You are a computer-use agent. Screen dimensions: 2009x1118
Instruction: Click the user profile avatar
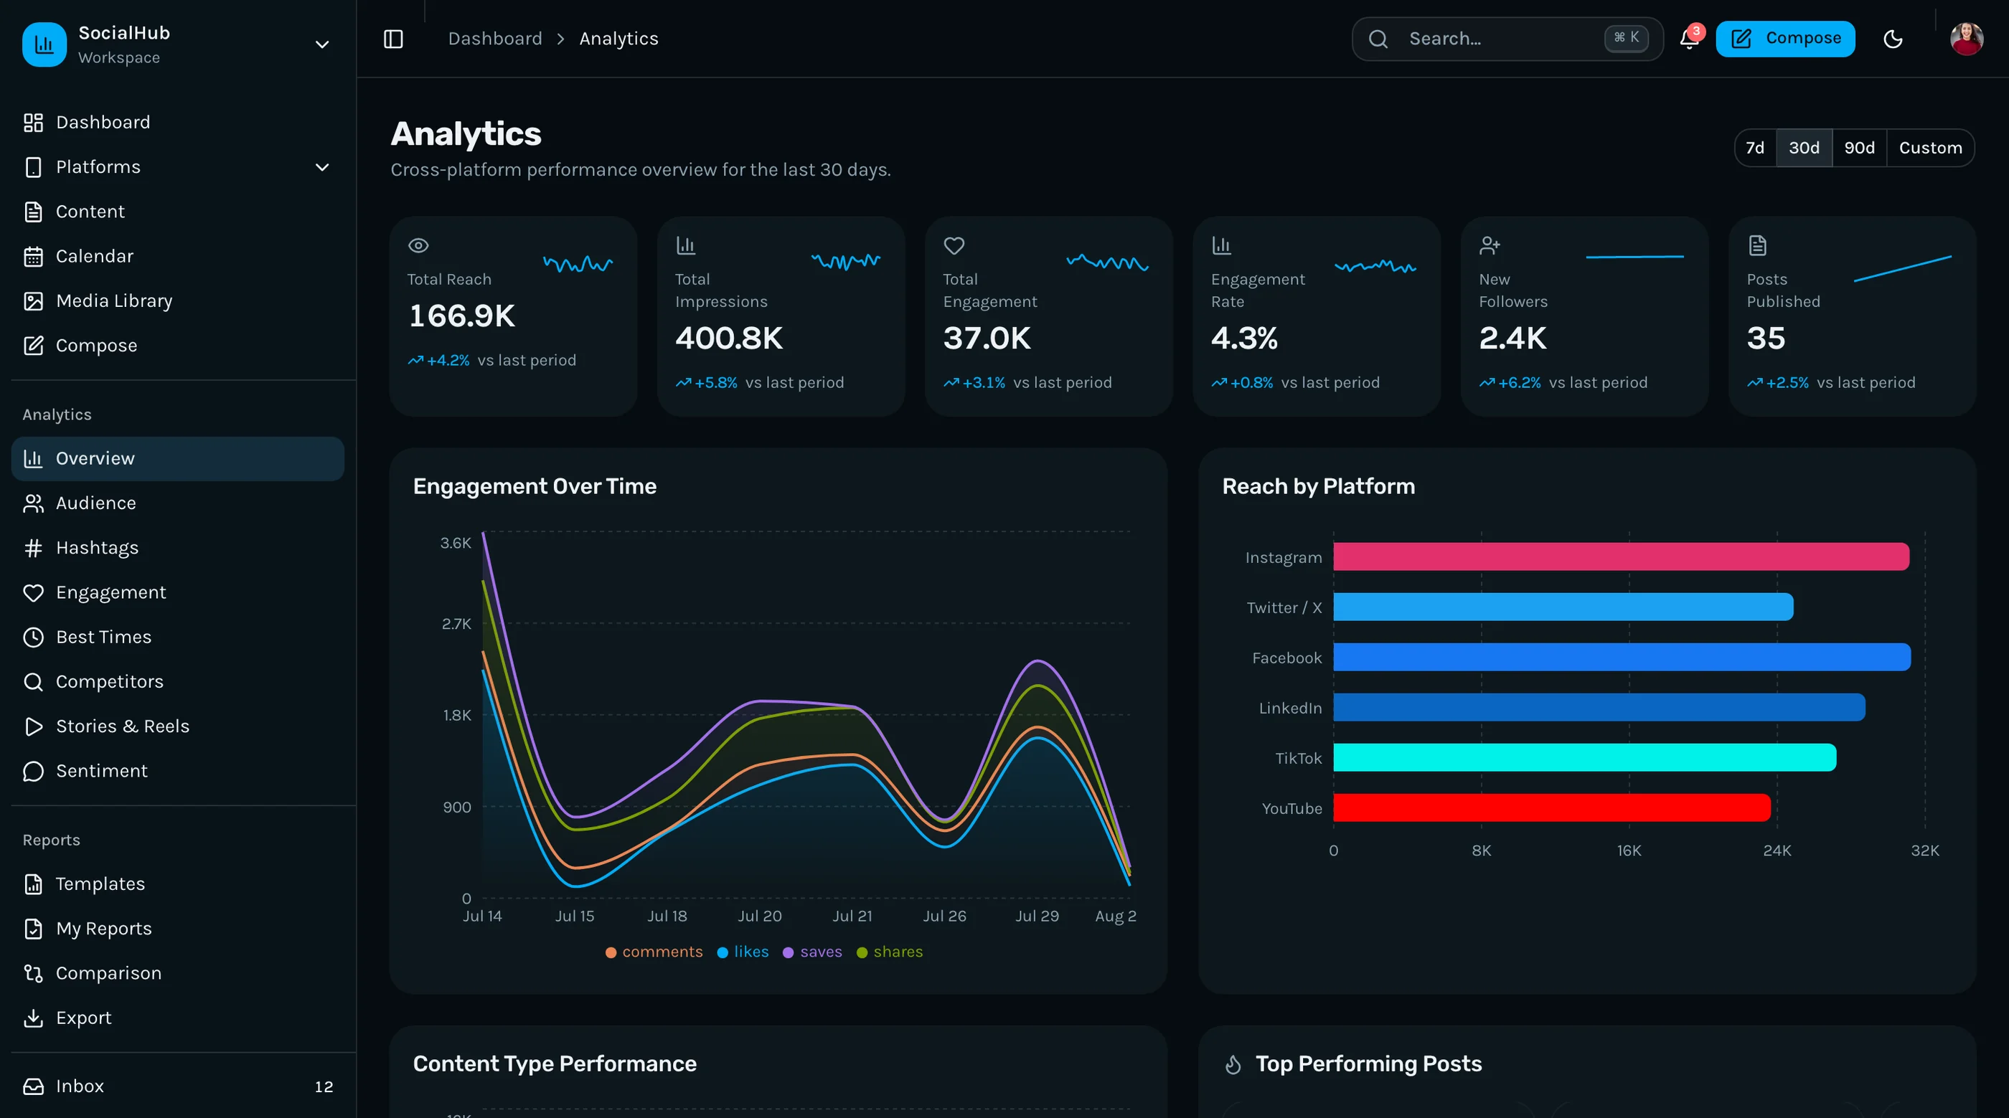pos(1966,38)
